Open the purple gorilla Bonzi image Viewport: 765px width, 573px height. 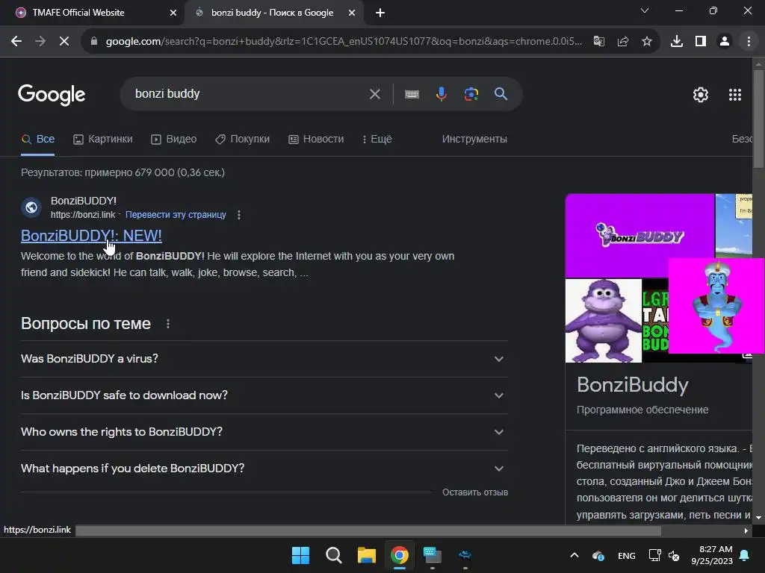click(x=604, y=321)
